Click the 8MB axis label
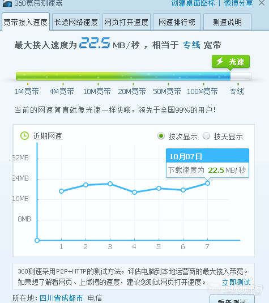The image size is (269, 303). (24, 219)
